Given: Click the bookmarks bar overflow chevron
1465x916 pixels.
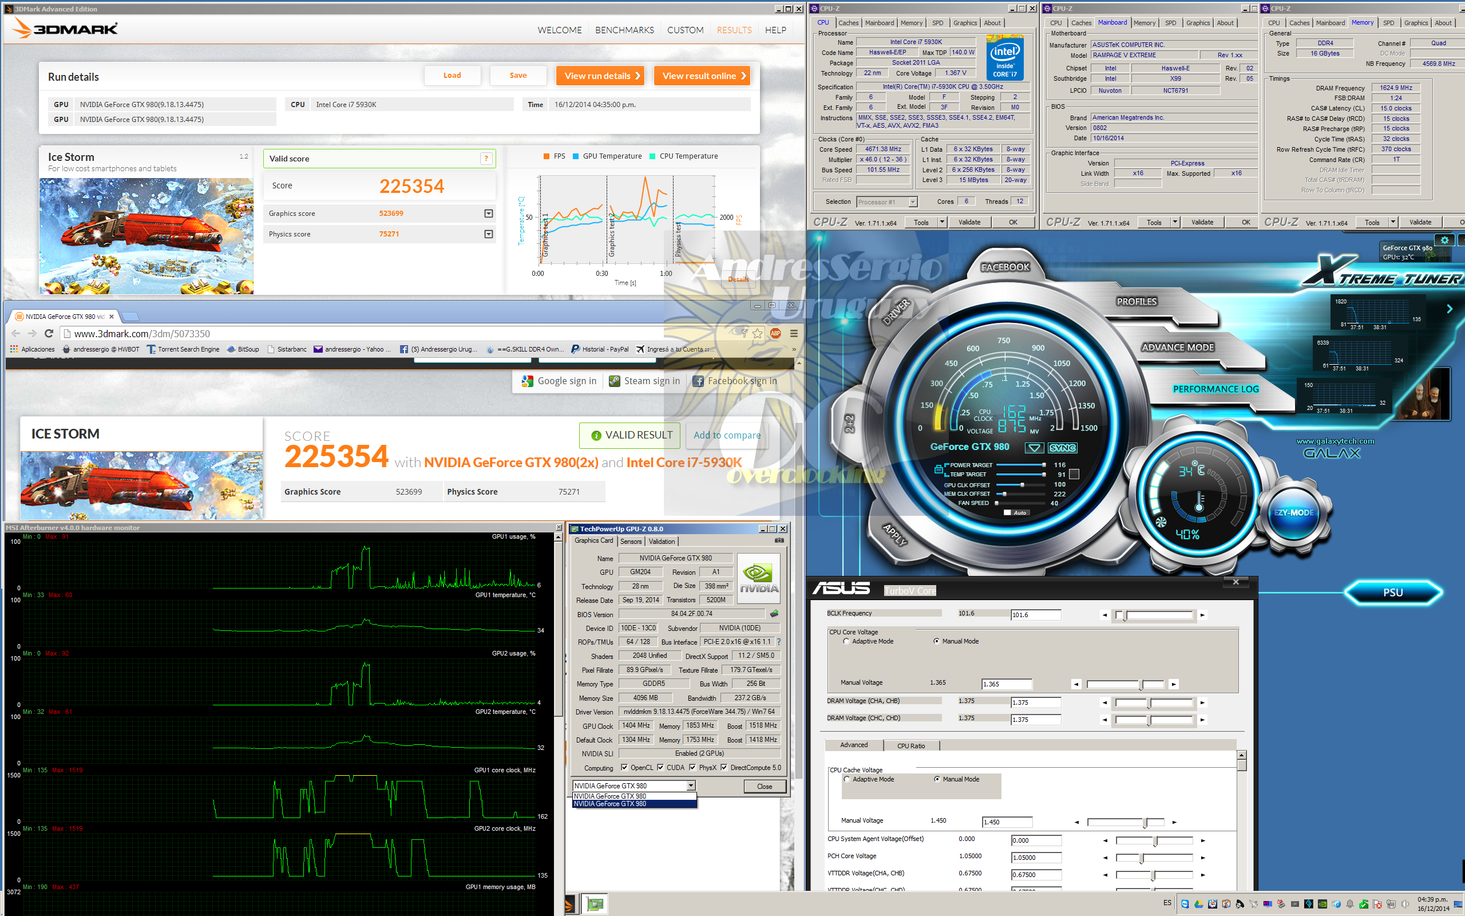Looking at the screenshot, I should point(794,349).
